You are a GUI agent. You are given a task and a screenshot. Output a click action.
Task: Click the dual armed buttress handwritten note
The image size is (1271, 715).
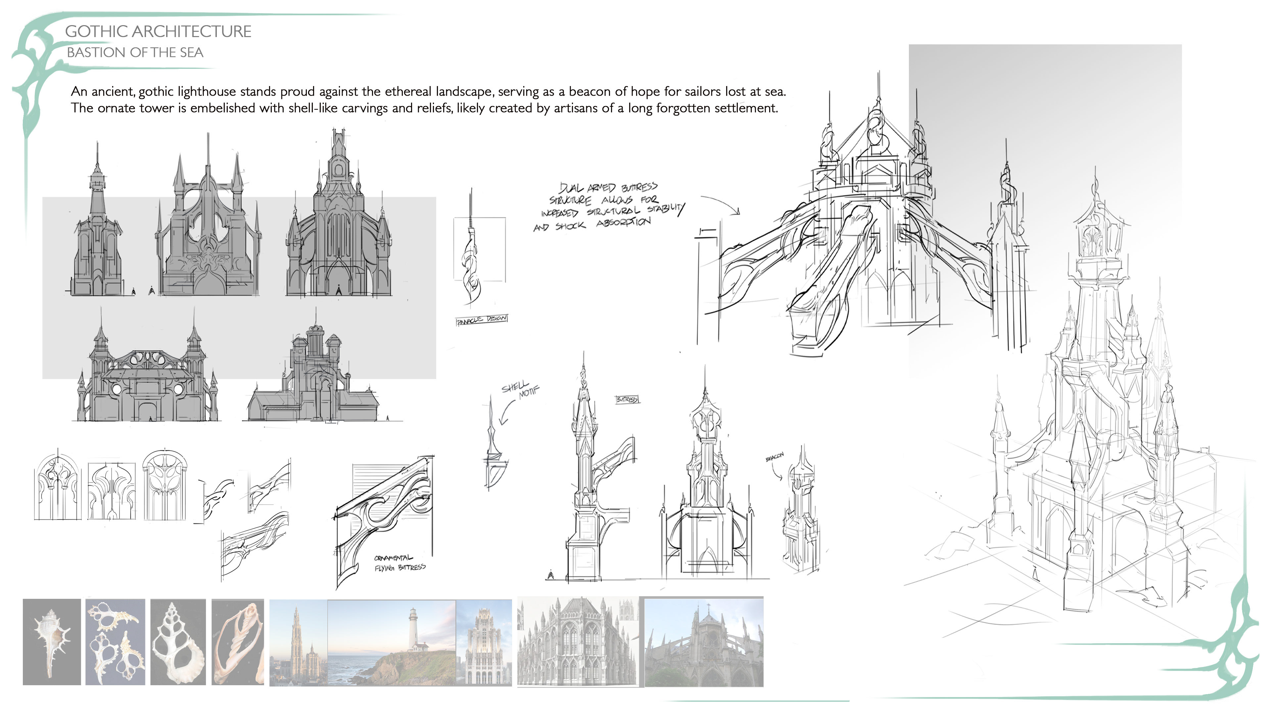click(609, 207)
